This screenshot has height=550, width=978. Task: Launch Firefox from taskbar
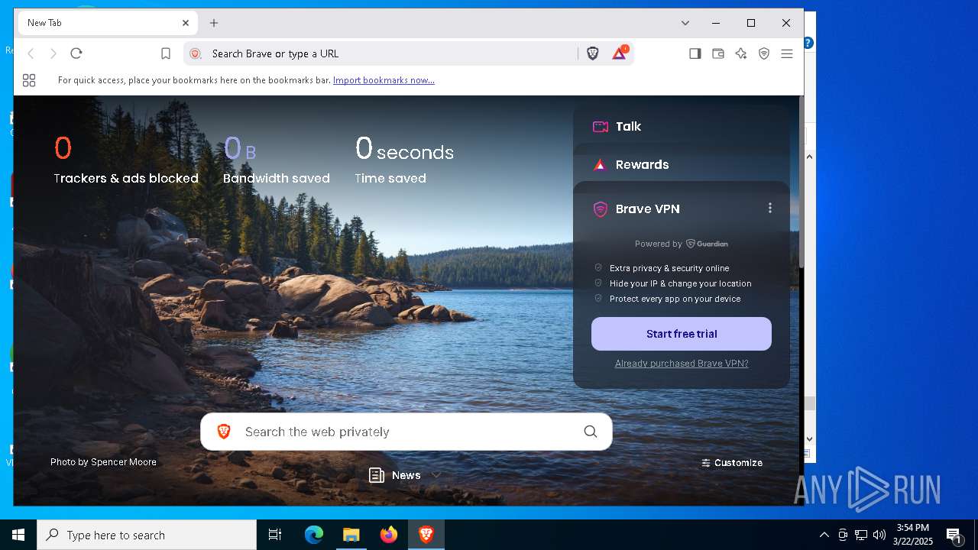[389, 535]
